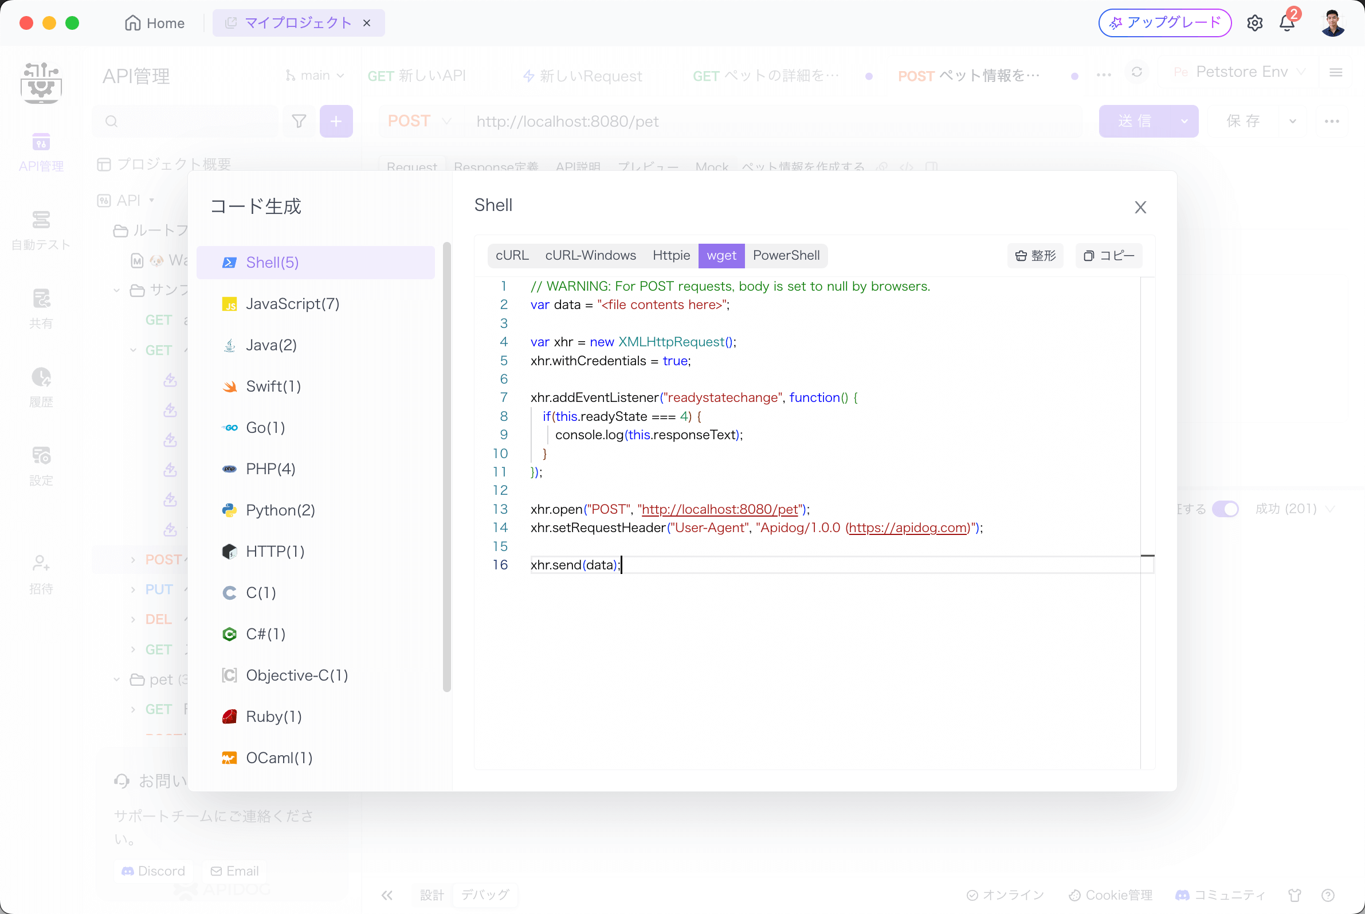Select JavaScript(7) language option
This screenshot has width=1365, height=914.
(315, 304)
